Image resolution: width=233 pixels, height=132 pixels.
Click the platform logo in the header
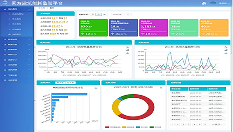point(5,3)
